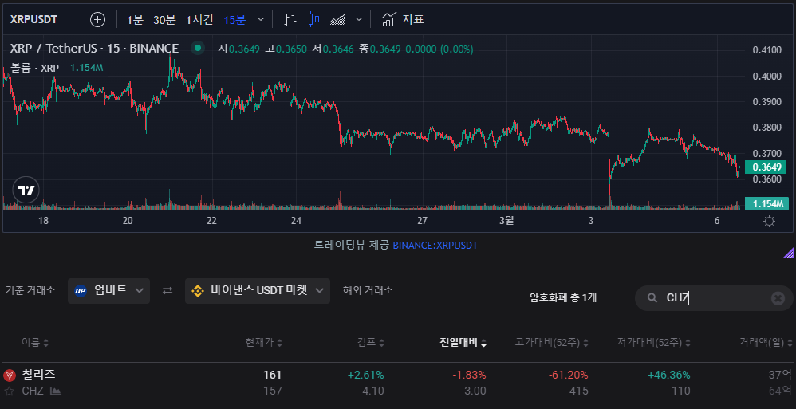Click the purple chart resize corner handle
Viewport: 796px width, 409px height.
788,253
